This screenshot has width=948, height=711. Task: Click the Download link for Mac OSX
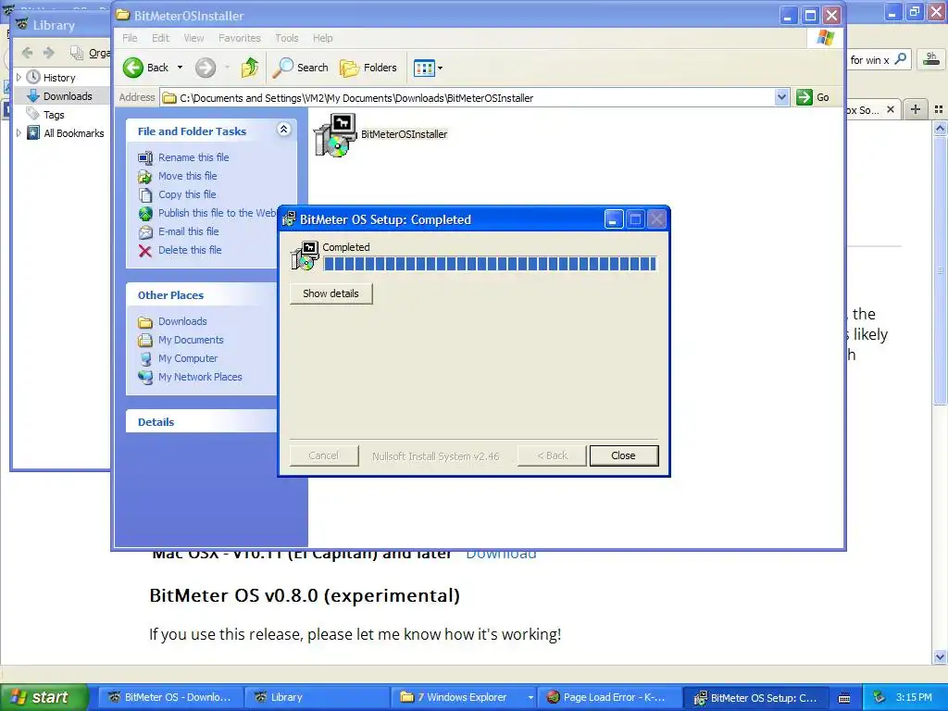pyautogui.click(x=501, y=554)
